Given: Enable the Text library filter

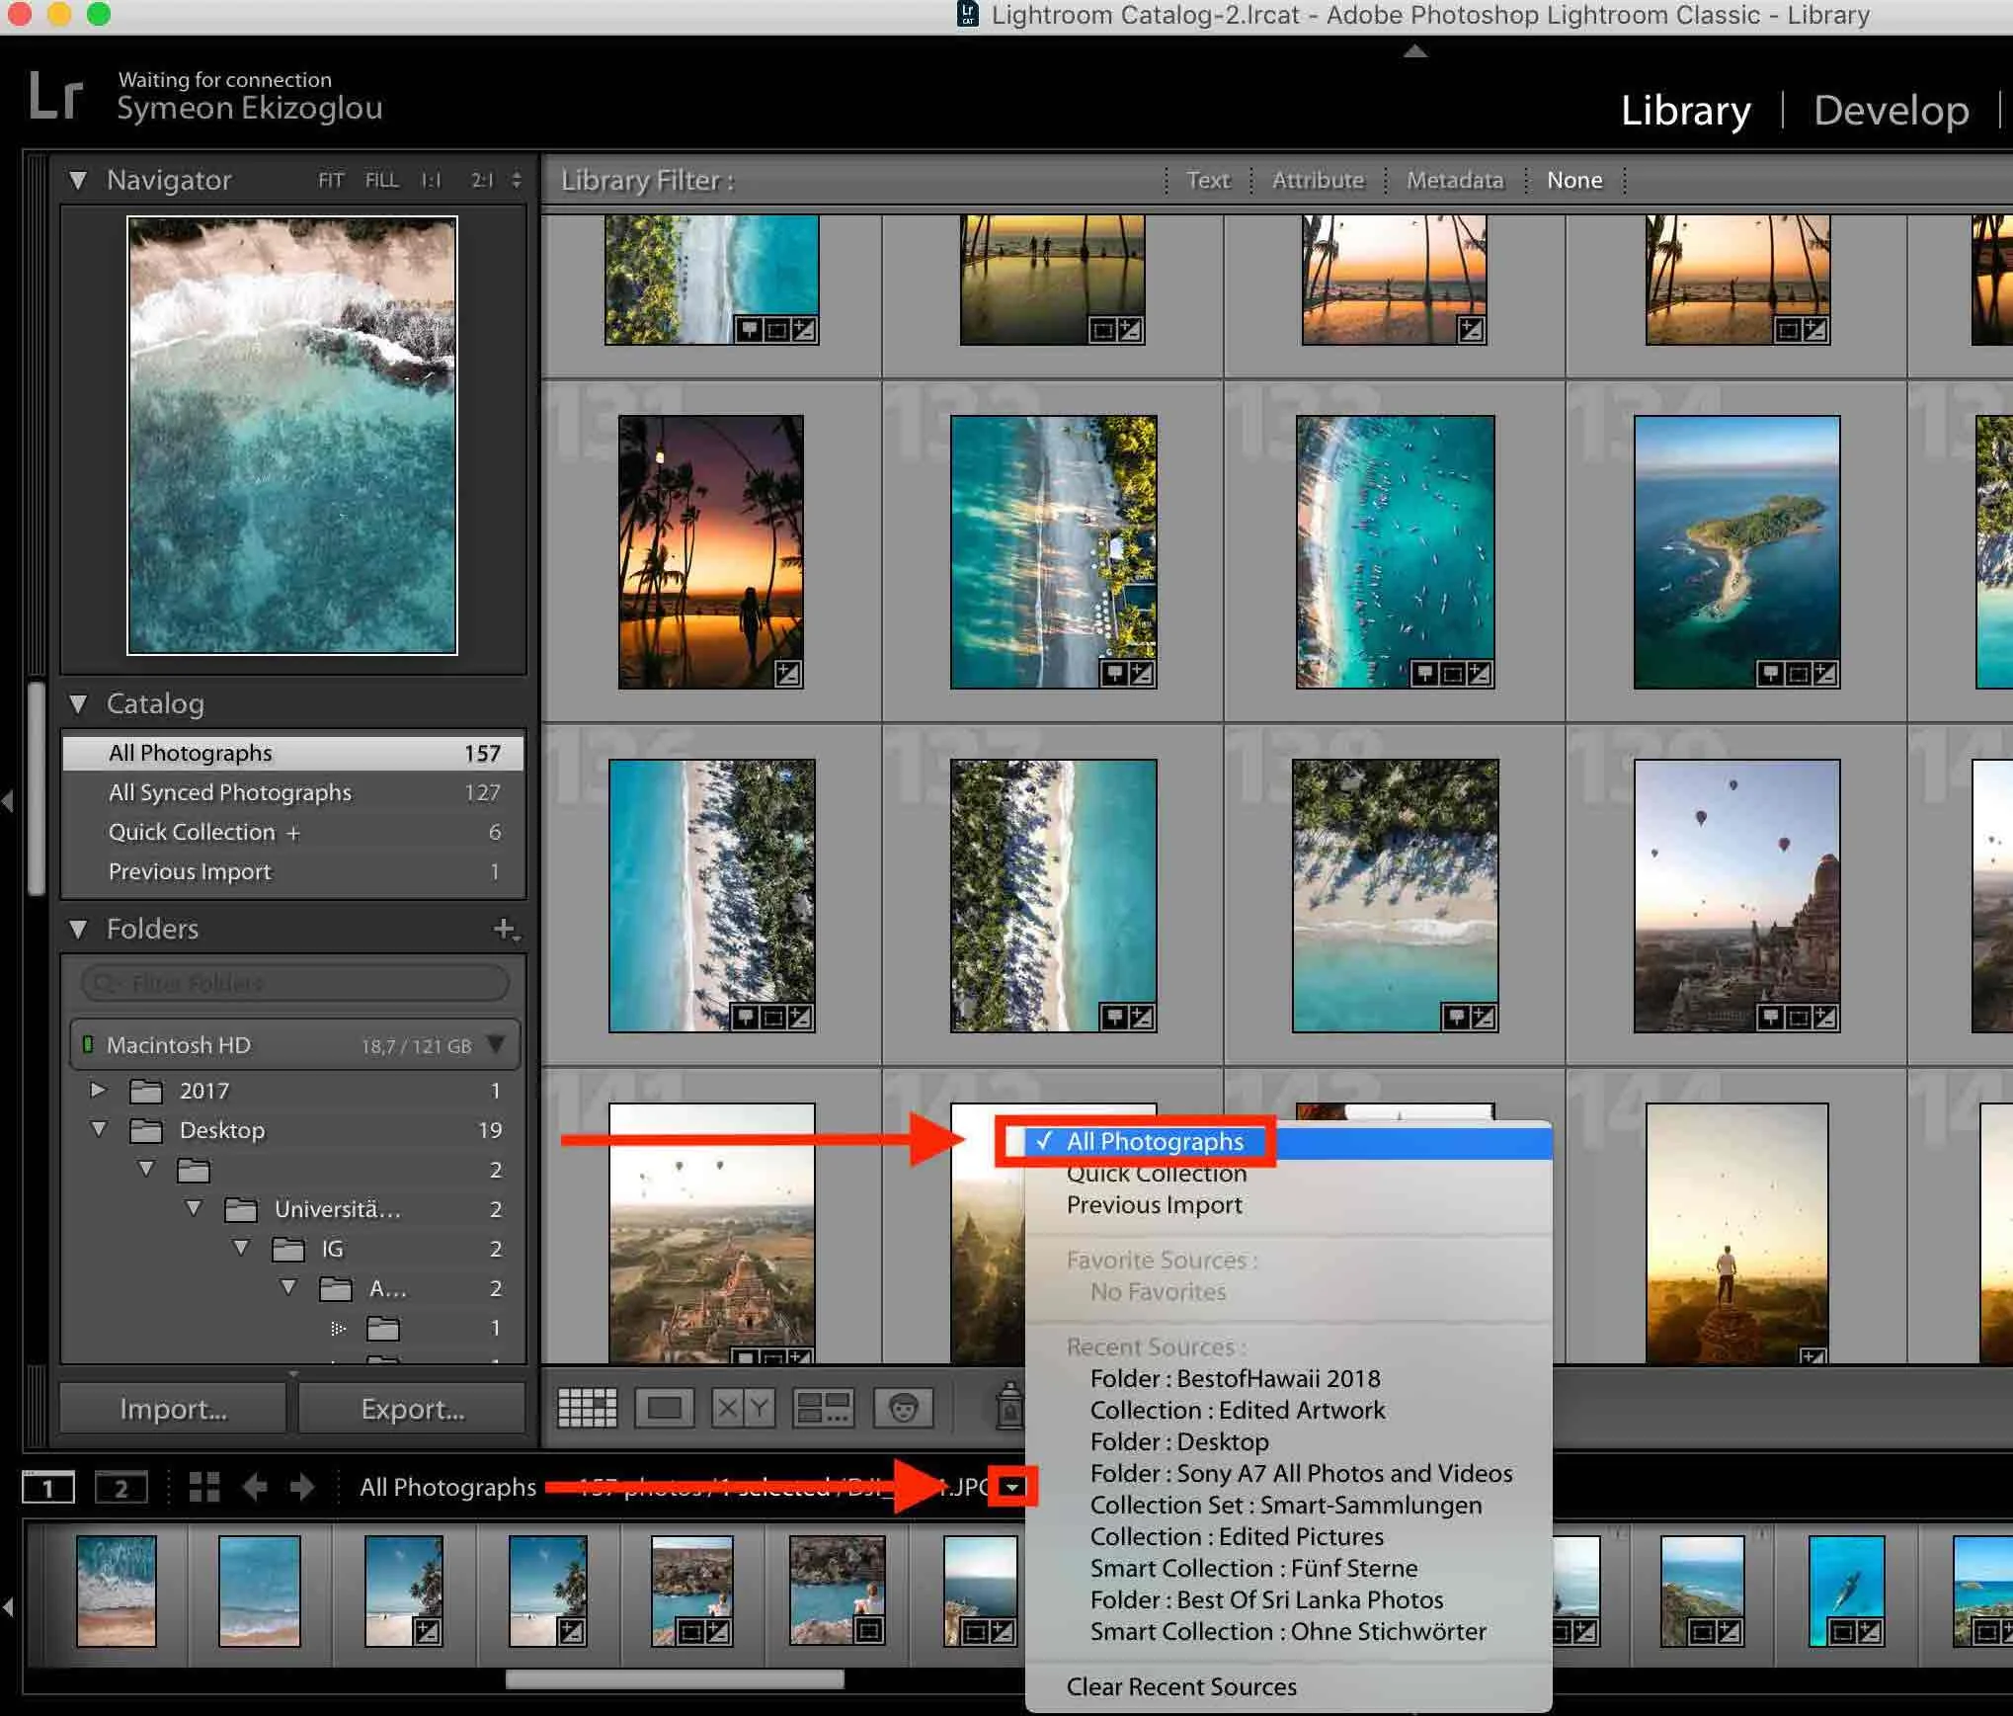Looking at the screenshot, I should 1208,180.
